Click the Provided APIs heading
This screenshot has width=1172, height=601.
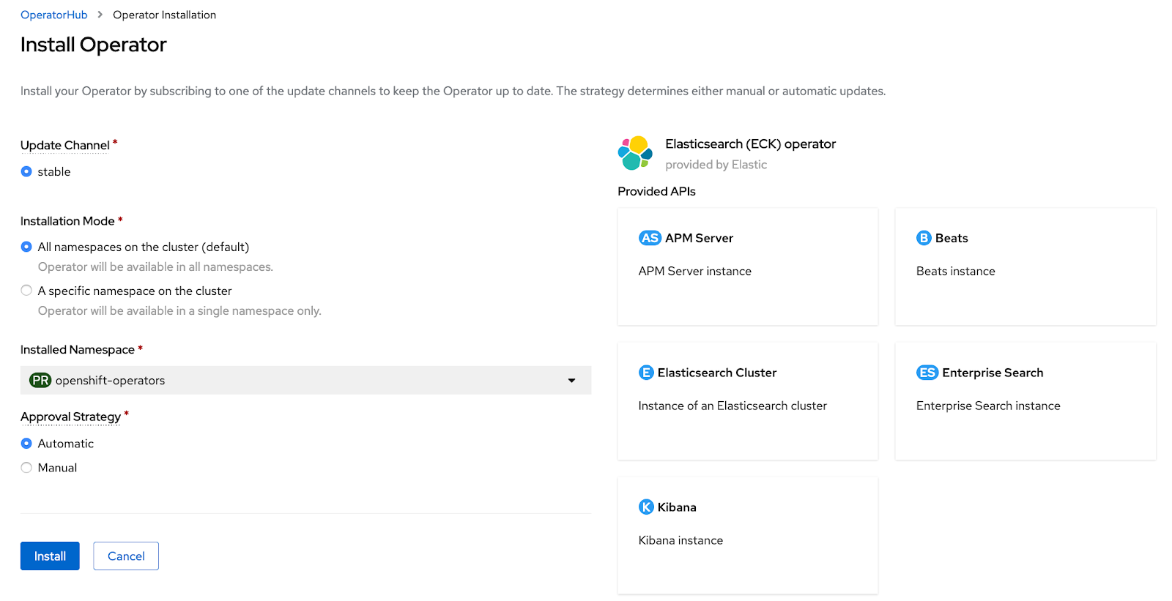[x=656, y=191]
